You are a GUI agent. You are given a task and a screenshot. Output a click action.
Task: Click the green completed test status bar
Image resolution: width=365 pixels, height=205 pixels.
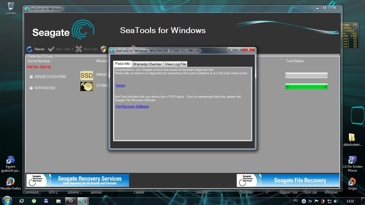306,86
